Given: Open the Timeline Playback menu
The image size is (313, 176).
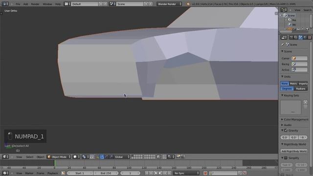Looking at the screenshot, I should (x=52, y=173).
